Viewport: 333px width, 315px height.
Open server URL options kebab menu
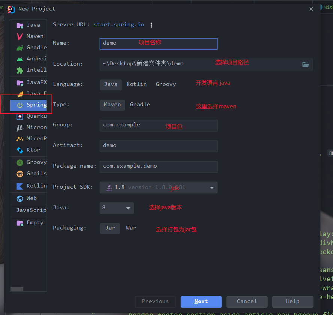coord(151,25)
